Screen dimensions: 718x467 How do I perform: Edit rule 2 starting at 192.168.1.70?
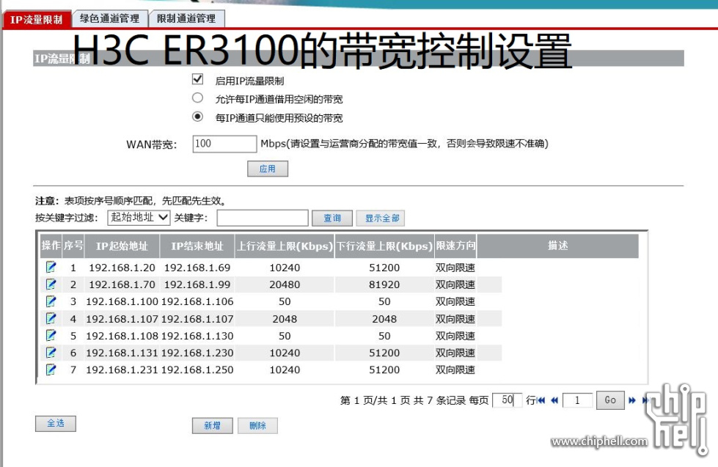(51, 284)
